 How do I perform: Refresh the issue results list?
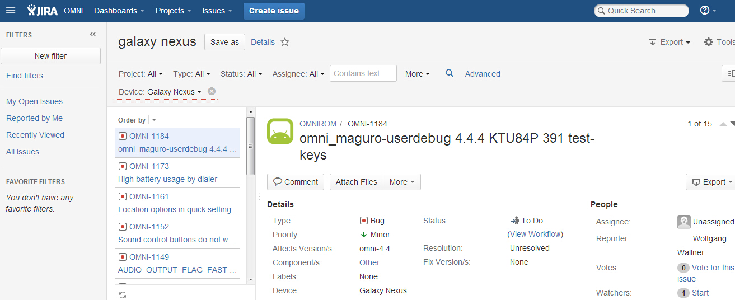pyautogui.click(x=123, y=294)
